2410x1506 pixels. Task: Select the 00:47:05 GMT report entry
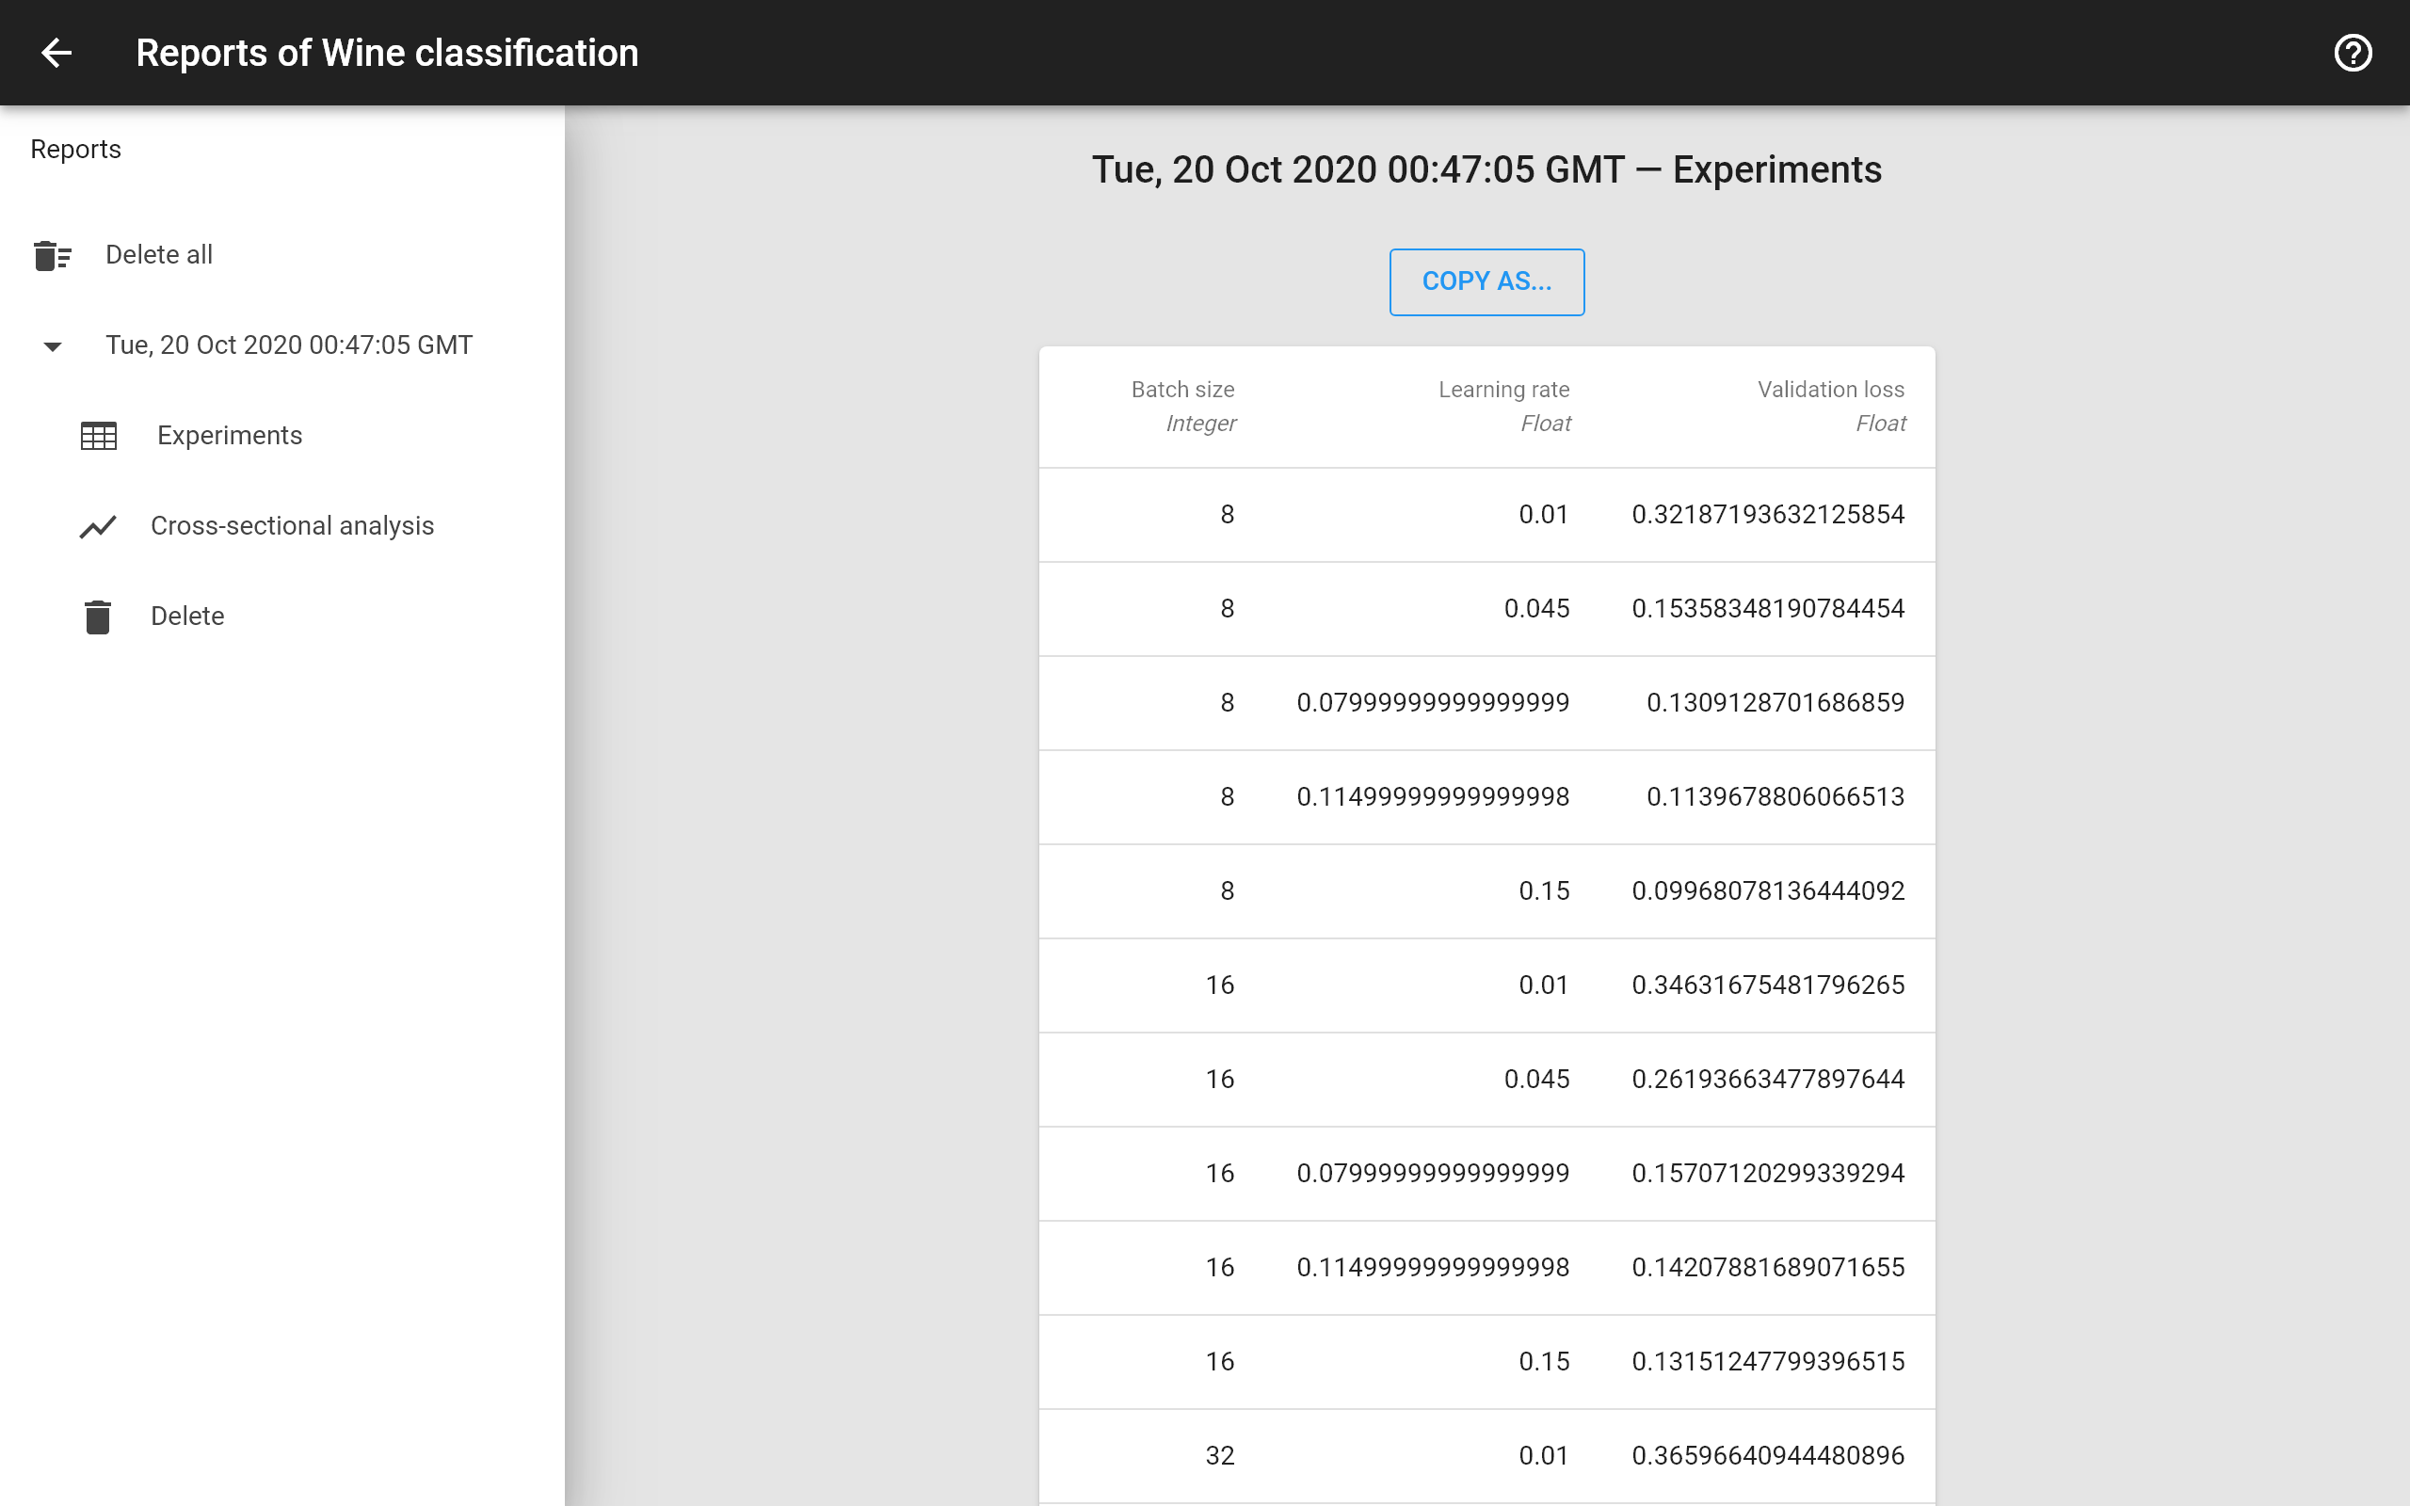tap(281, 345)
